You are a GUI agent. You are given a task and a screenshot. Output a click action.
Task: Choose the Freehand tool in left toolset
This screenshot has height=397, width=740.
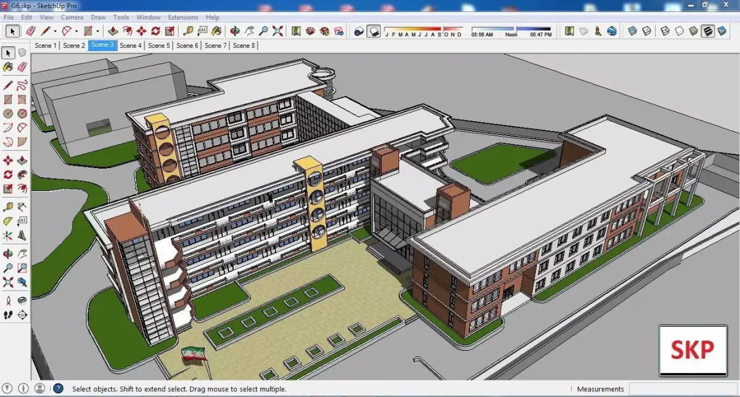click(22, 85)
